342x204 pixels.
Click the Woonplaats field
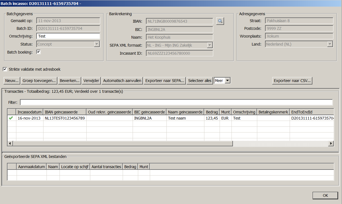(x=299, y=36)
